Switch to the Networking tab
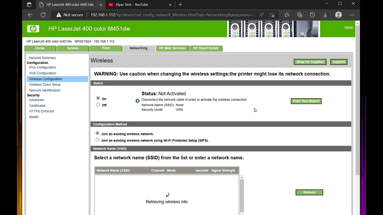 139,48
